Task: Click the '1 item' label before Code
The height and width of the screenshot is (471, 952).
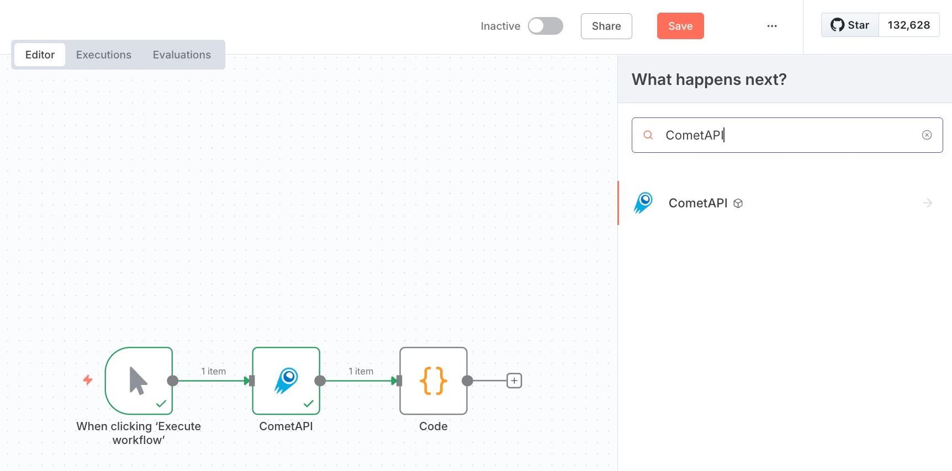Action: (x=361, y=371)
